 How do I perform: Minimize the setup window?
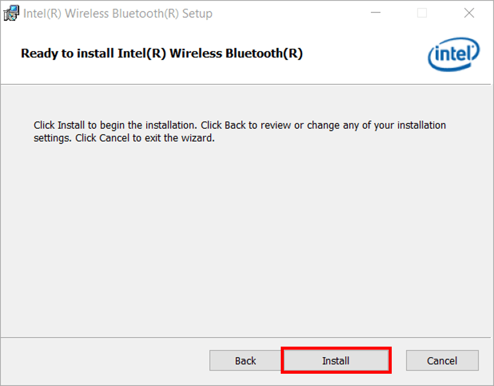pyautogui.click(x=376, y=13)
